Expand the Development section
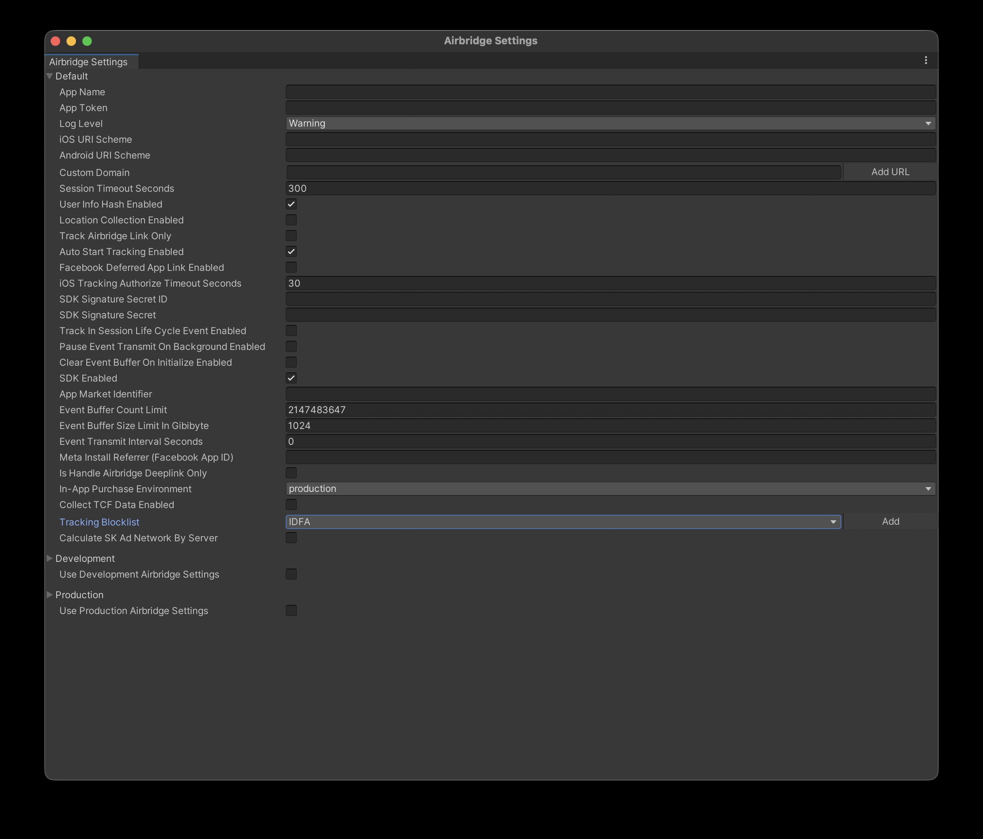The height and width of the screenshot is (839, 983). coord(49,558)
